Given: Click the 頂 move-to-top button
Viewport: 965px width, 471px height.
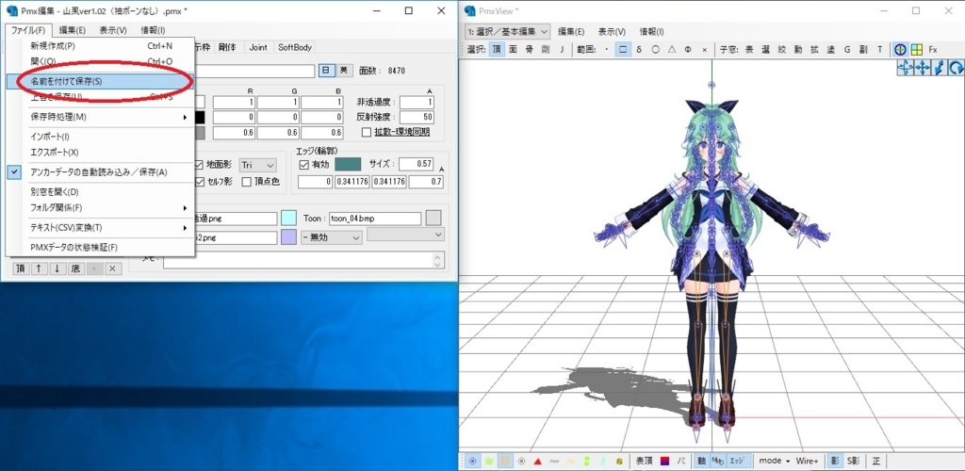Looking at the screenshot, I should click(x=20, y=268).
